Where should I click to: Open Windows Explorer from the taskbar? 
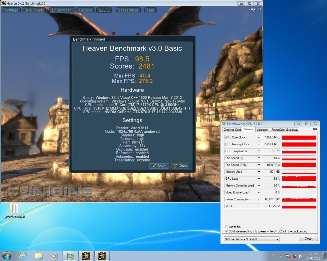coord(39,256)
